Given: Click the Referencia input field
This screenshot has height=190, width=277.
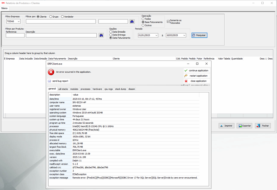Looking at the screenshot, I should (15, 35).
